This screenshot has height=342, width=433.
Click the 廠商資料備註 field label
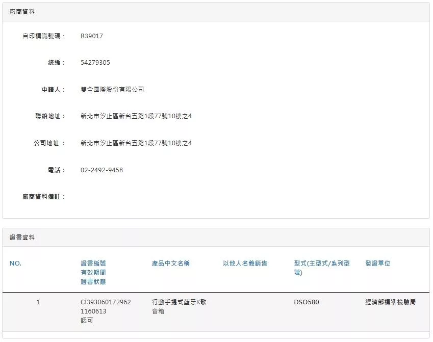(44, 197)
